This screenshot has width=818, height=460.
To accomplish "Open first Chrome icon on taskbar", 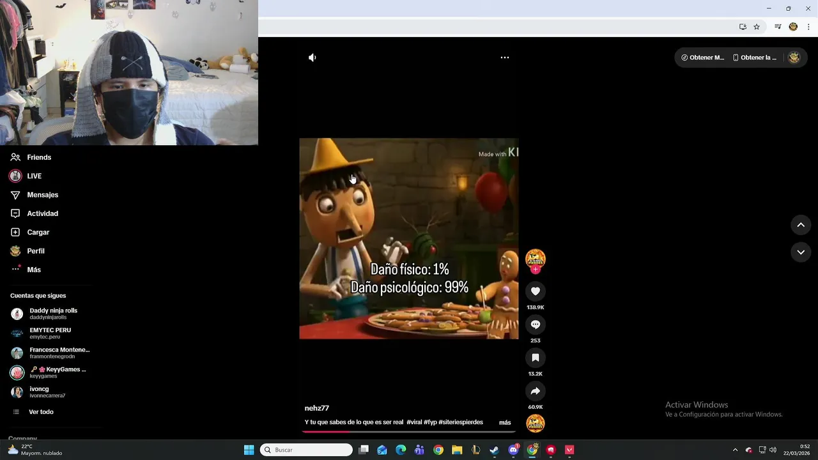I will 438,450.
